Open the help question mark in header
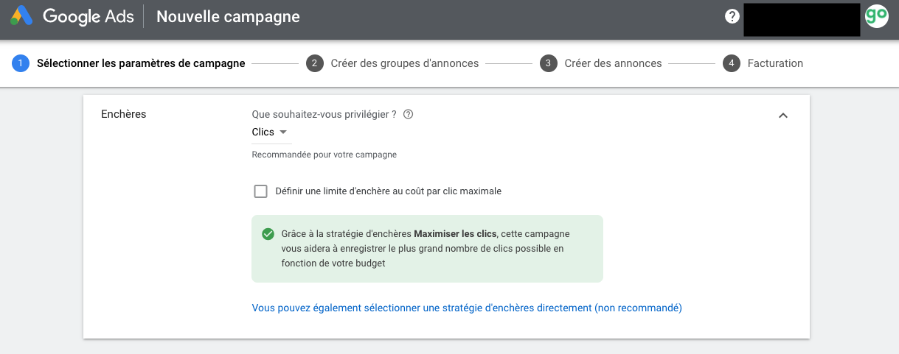899x354 pixels. click(x=732, y=16)
